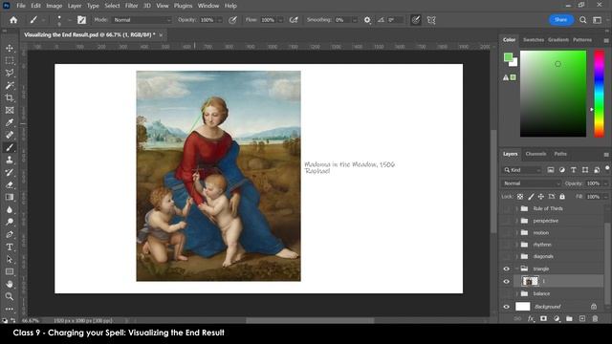Select the Spot Healing Brush tool
This screenshot has height=344, width=612.
point(10,135)
